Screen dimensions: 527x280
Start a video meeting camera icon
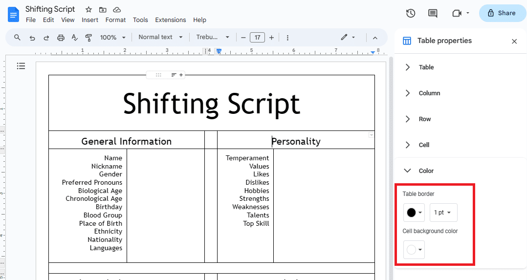pos(457,13)
